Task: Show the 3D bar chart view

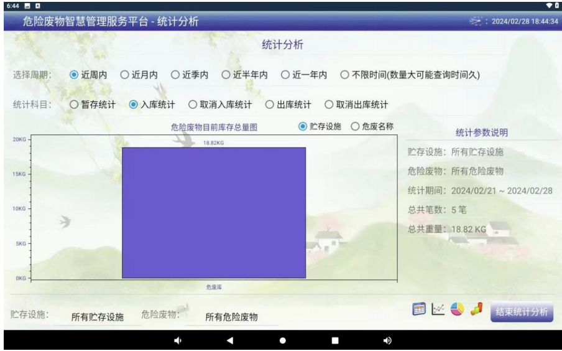Action: (x=477, y=309)
